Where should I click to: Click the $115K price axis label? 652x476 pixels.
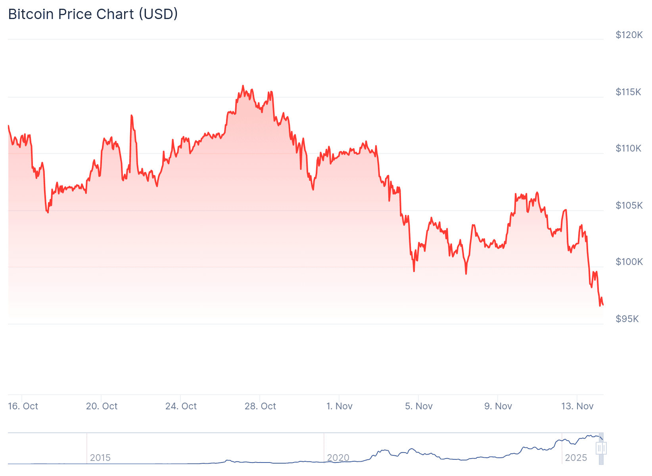coord(628,92)
